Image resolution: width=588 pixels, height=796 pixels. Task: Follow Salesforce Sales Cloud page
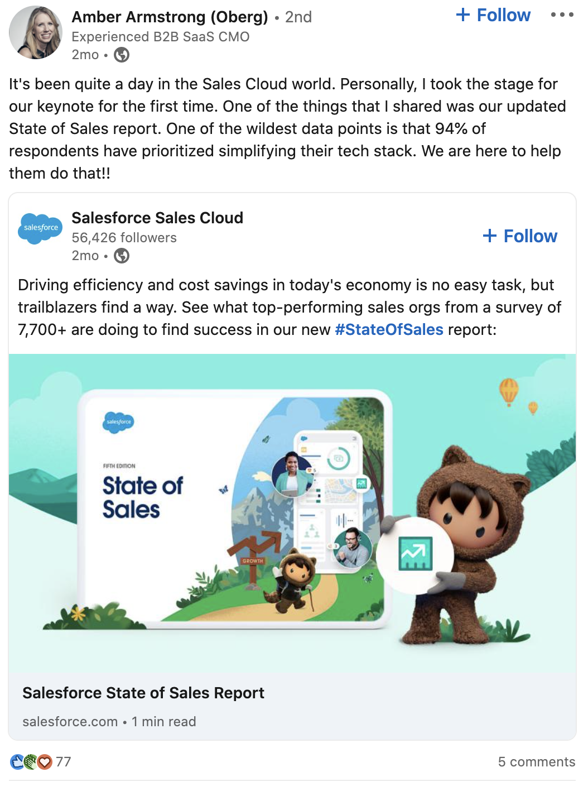[520, 236]
